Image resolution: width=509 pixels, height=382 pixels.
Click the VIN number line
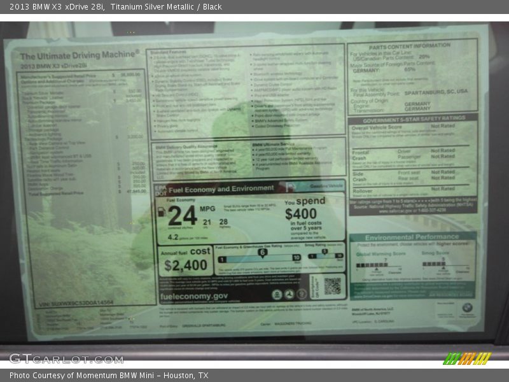76,304
